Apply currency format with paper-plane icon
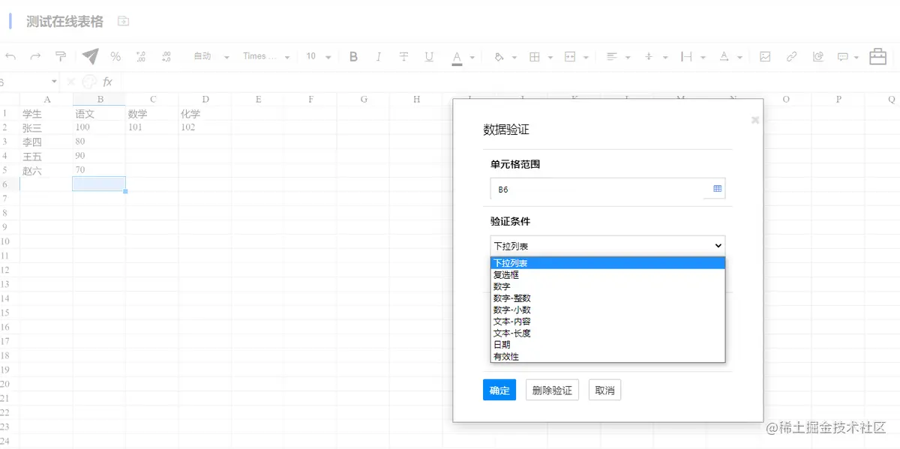900x449 pixels. [x=90, y=57]
